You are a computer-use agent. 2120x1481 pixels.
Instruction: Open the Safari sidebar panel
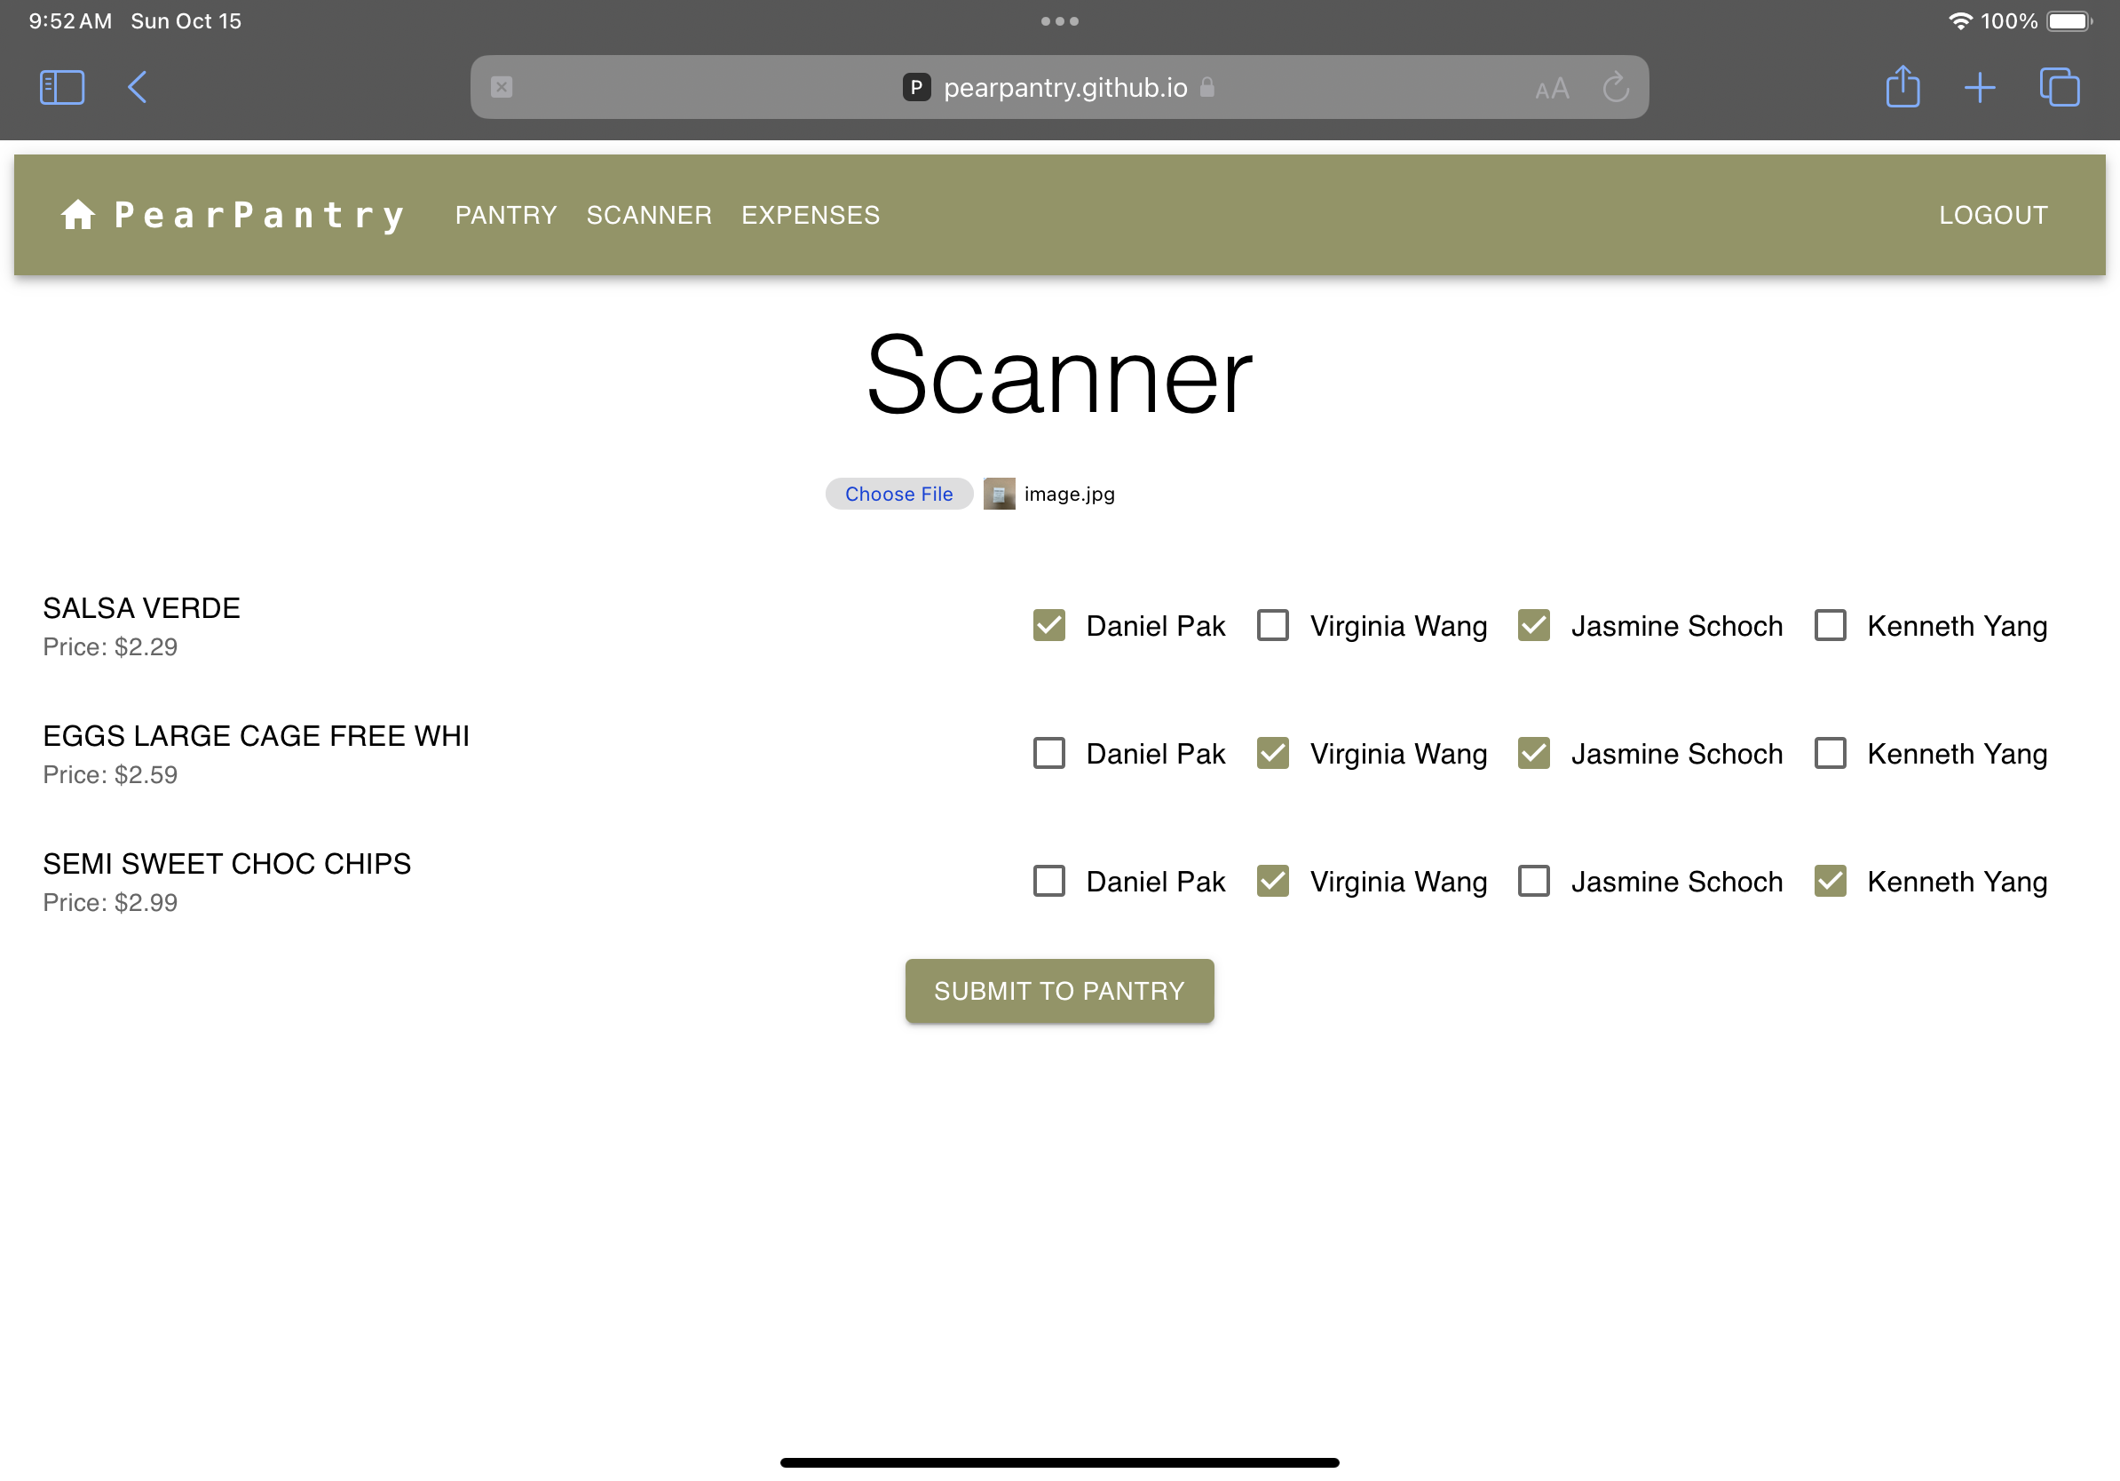[62, 88]
